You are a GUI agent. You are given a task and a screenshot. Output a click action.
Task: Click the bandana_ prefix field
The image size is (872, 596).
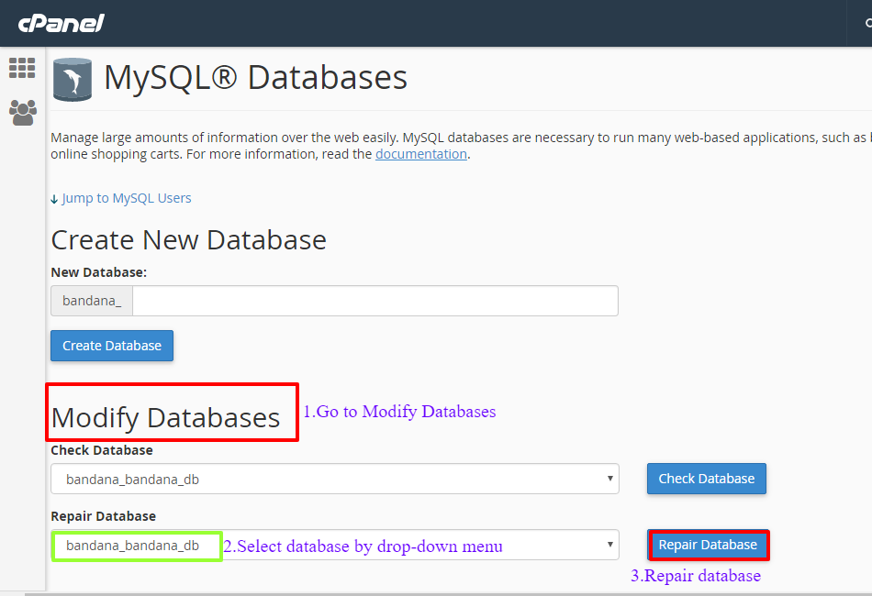pyautogui.click(x=91, y=301)
